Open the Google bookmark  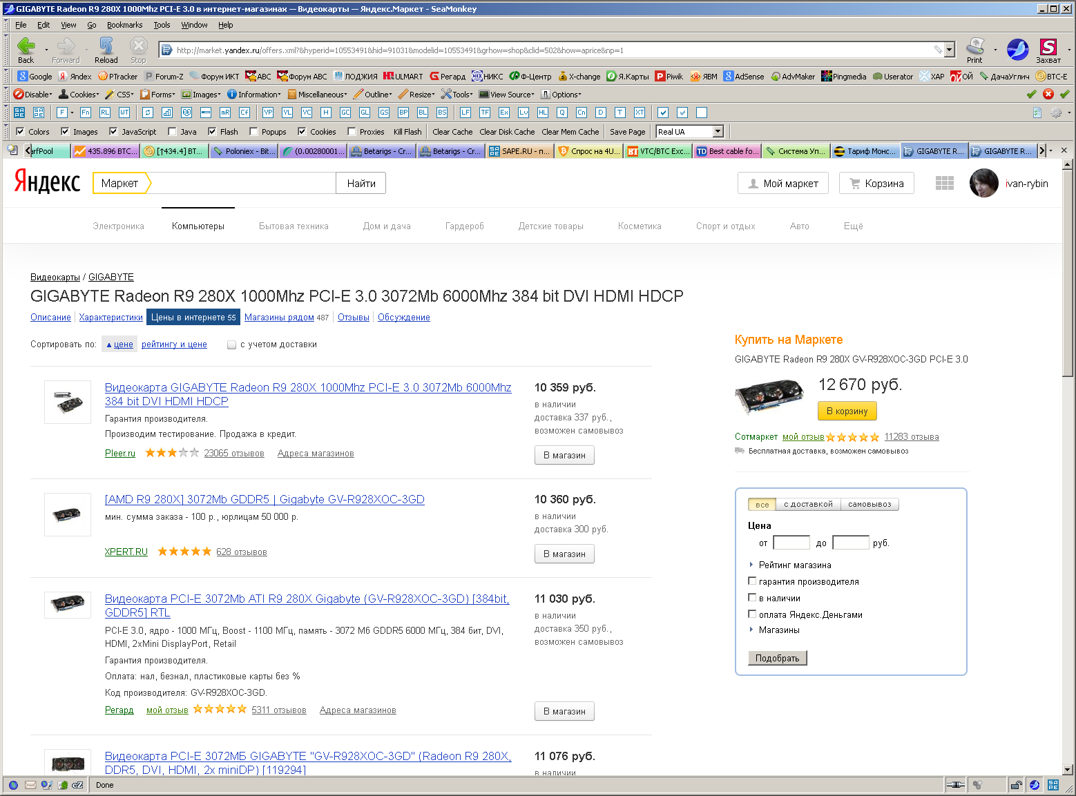click(35, 77)
